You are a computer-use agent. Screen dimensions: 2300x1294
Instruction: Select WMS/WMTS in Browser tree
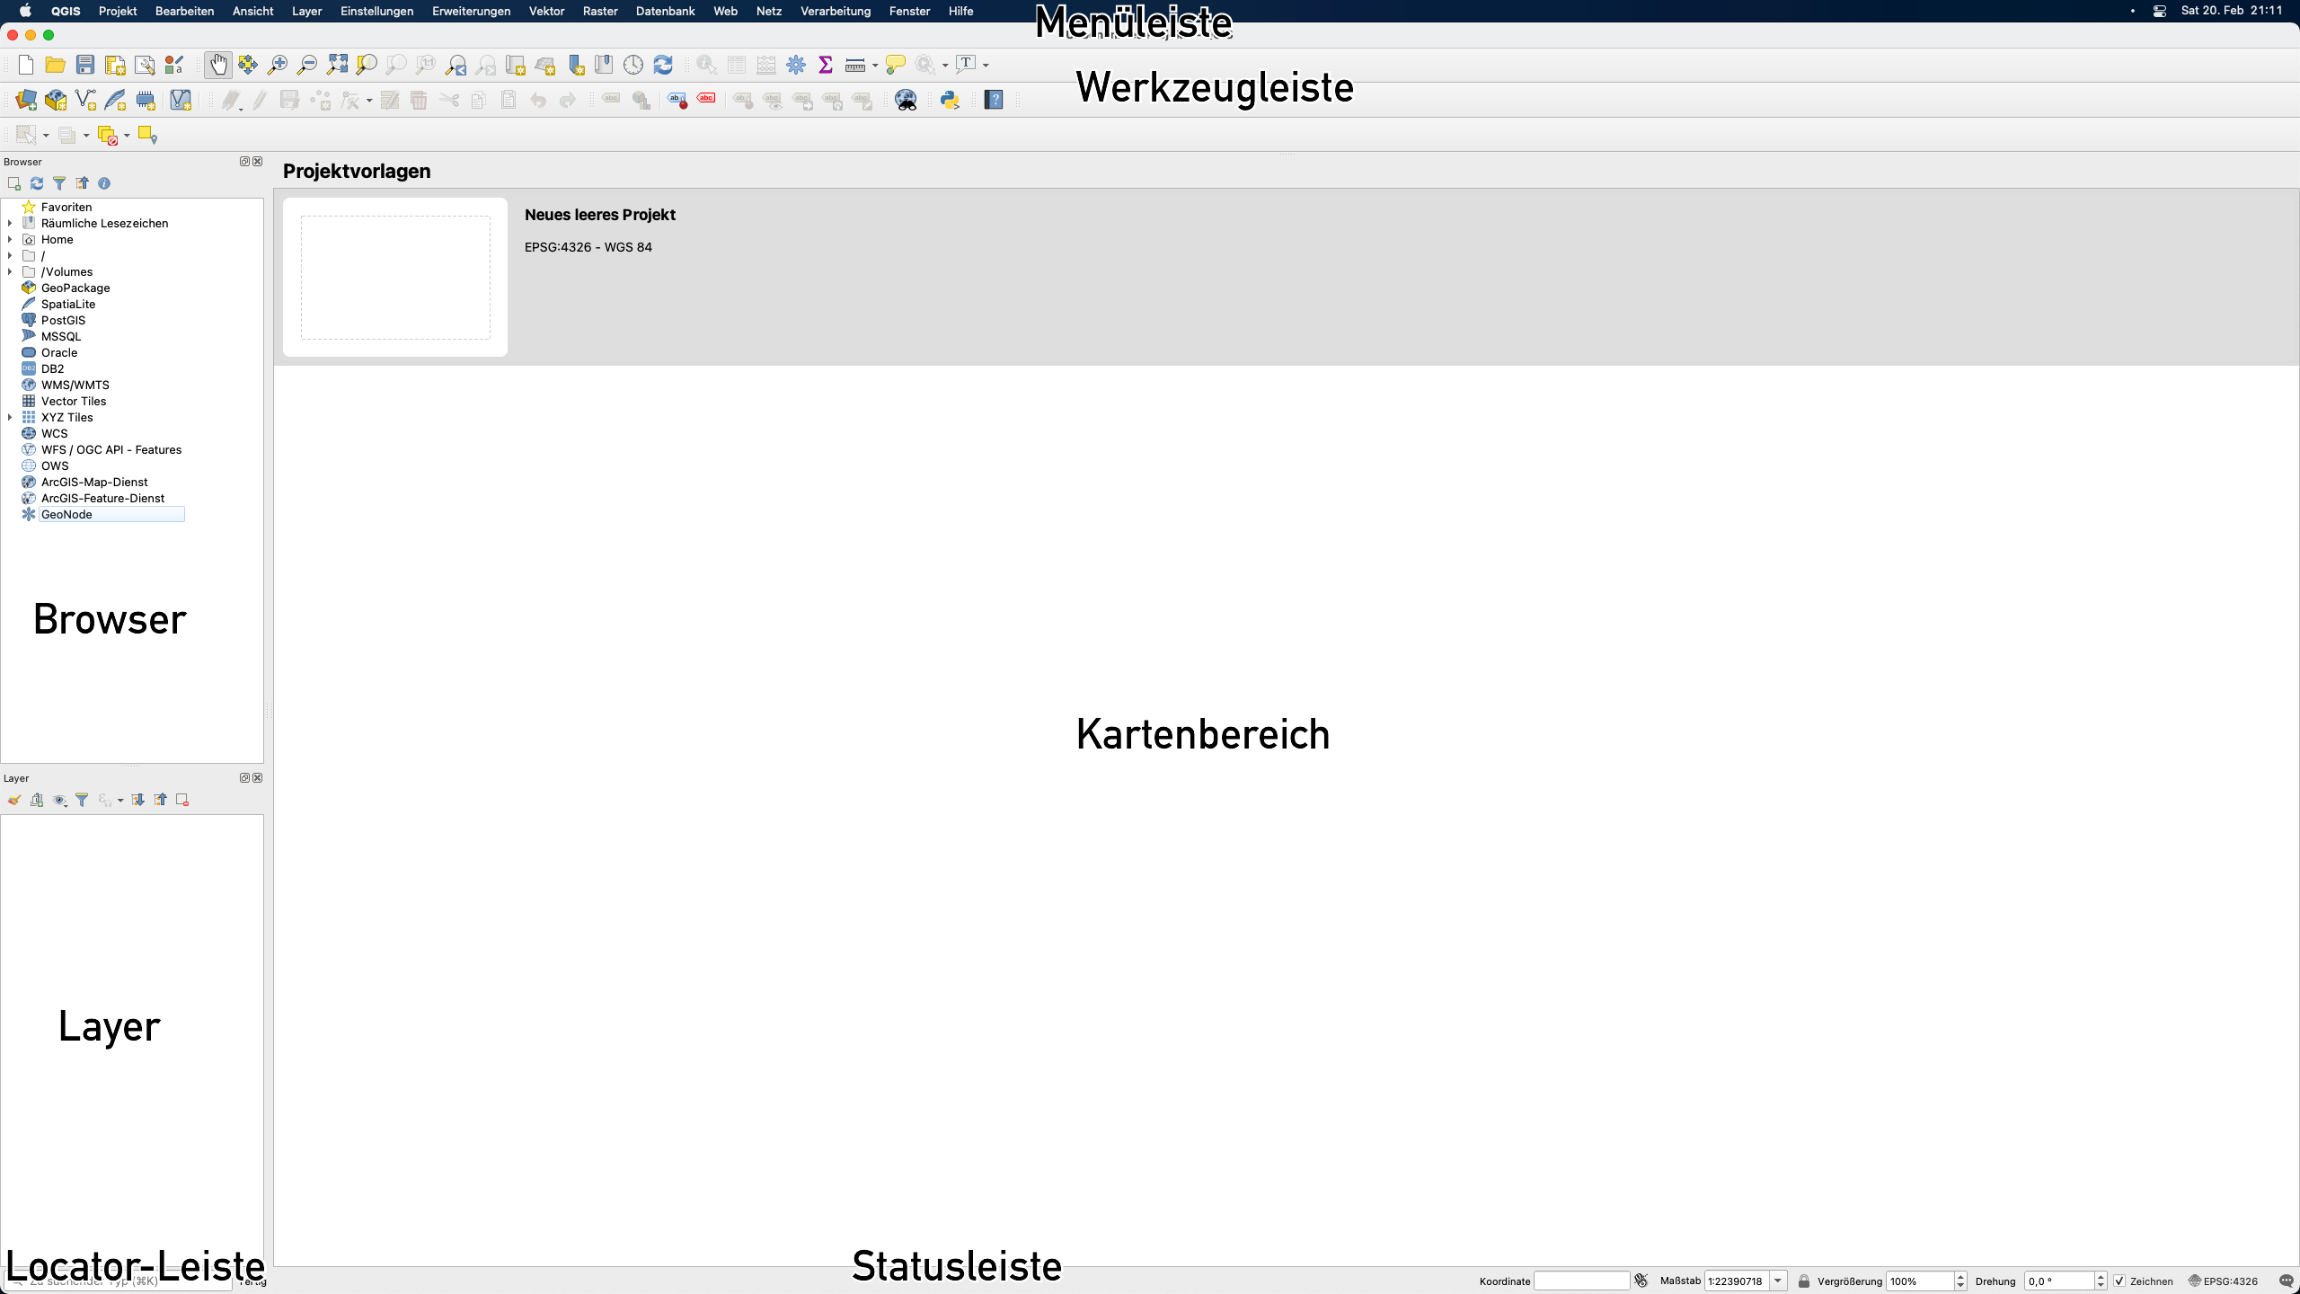(x=75, y=385)
